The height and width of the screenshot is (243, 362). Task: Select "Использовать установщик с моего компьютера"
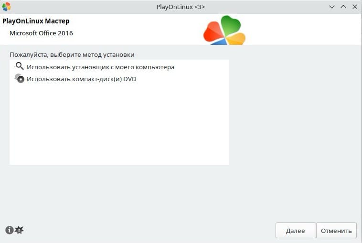tap(100, 67)
